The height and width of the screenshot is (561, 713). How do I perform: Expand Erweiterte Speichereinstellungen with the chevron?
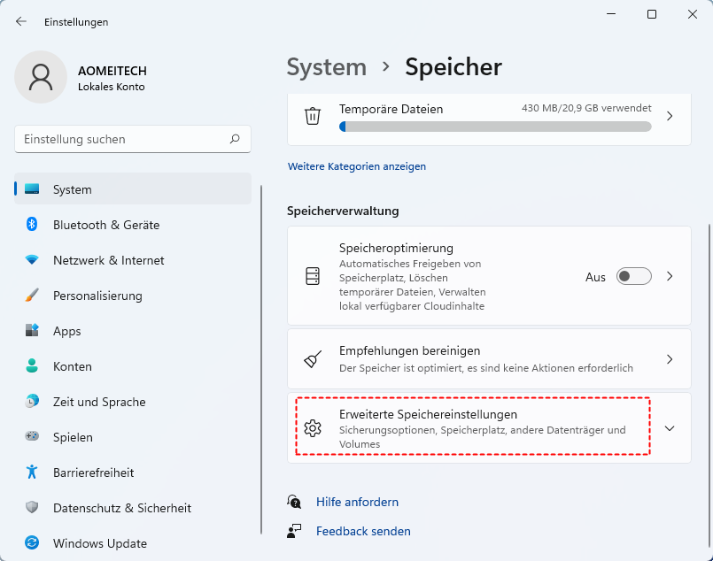[x=670, y=428]
